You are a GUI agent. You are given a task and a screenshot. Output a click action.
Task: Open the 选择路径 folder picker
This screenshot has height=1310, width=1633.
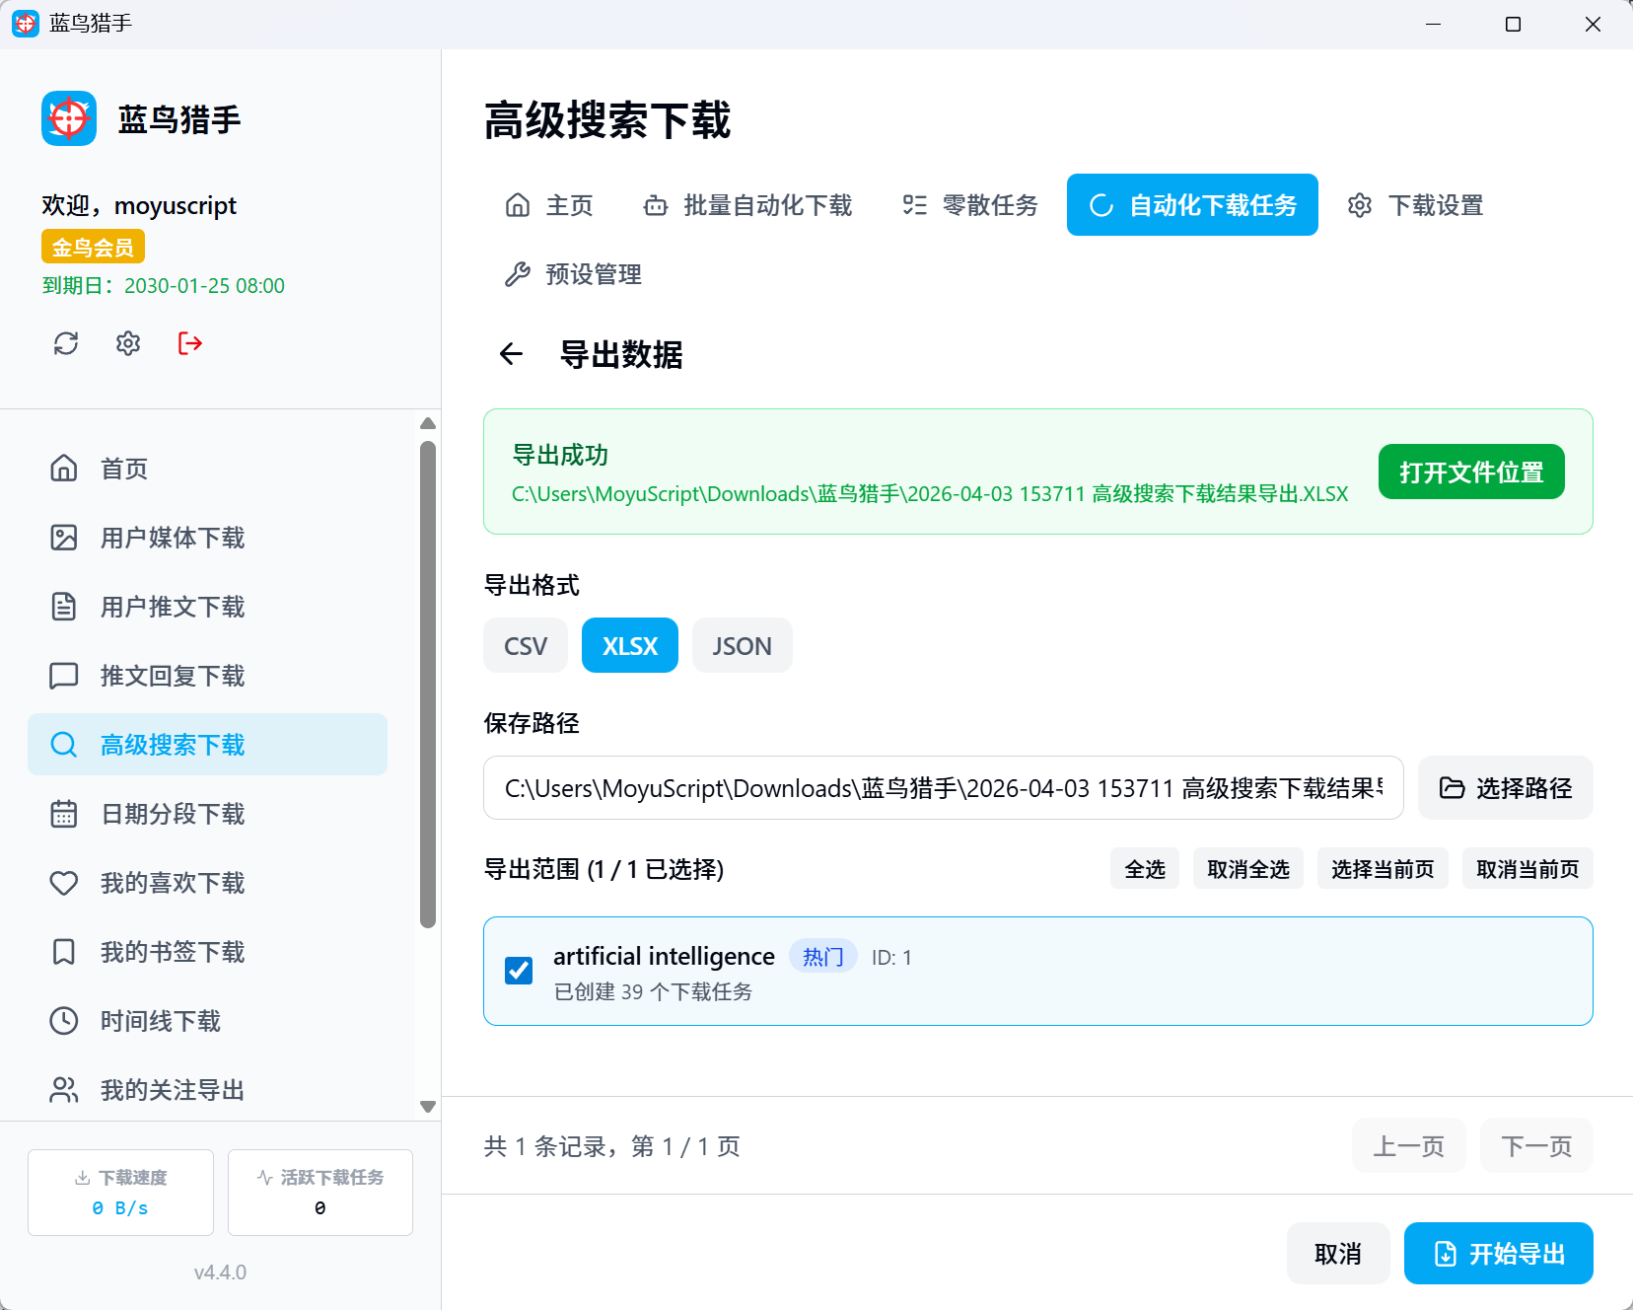click(x=1505, y=788)
